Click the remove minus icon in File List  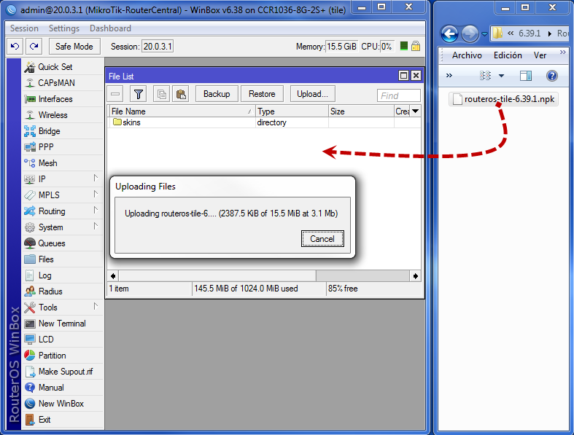[115, 94]
